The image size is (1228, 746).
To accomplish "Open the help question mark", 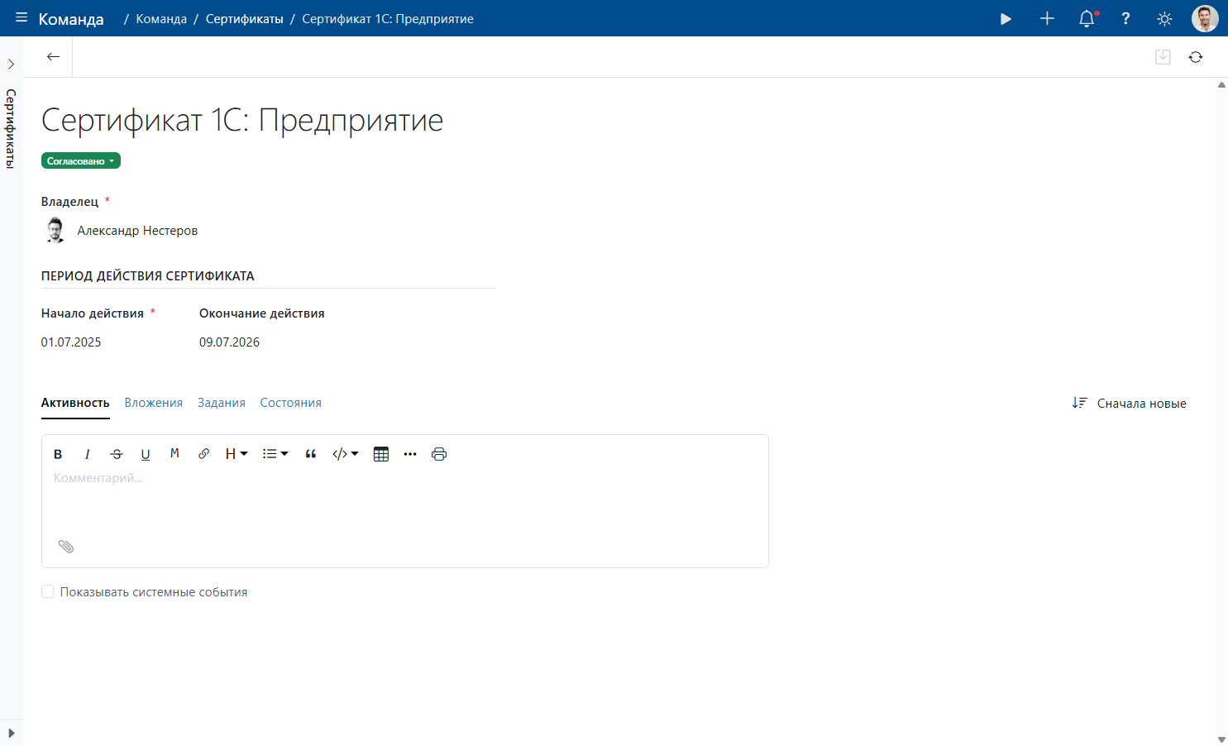I will [x=1125, y=18].
